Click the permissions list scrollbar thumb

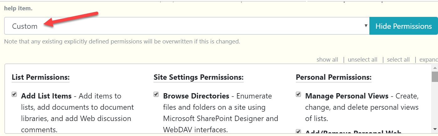pyautogui.click(x=435, y=76)
